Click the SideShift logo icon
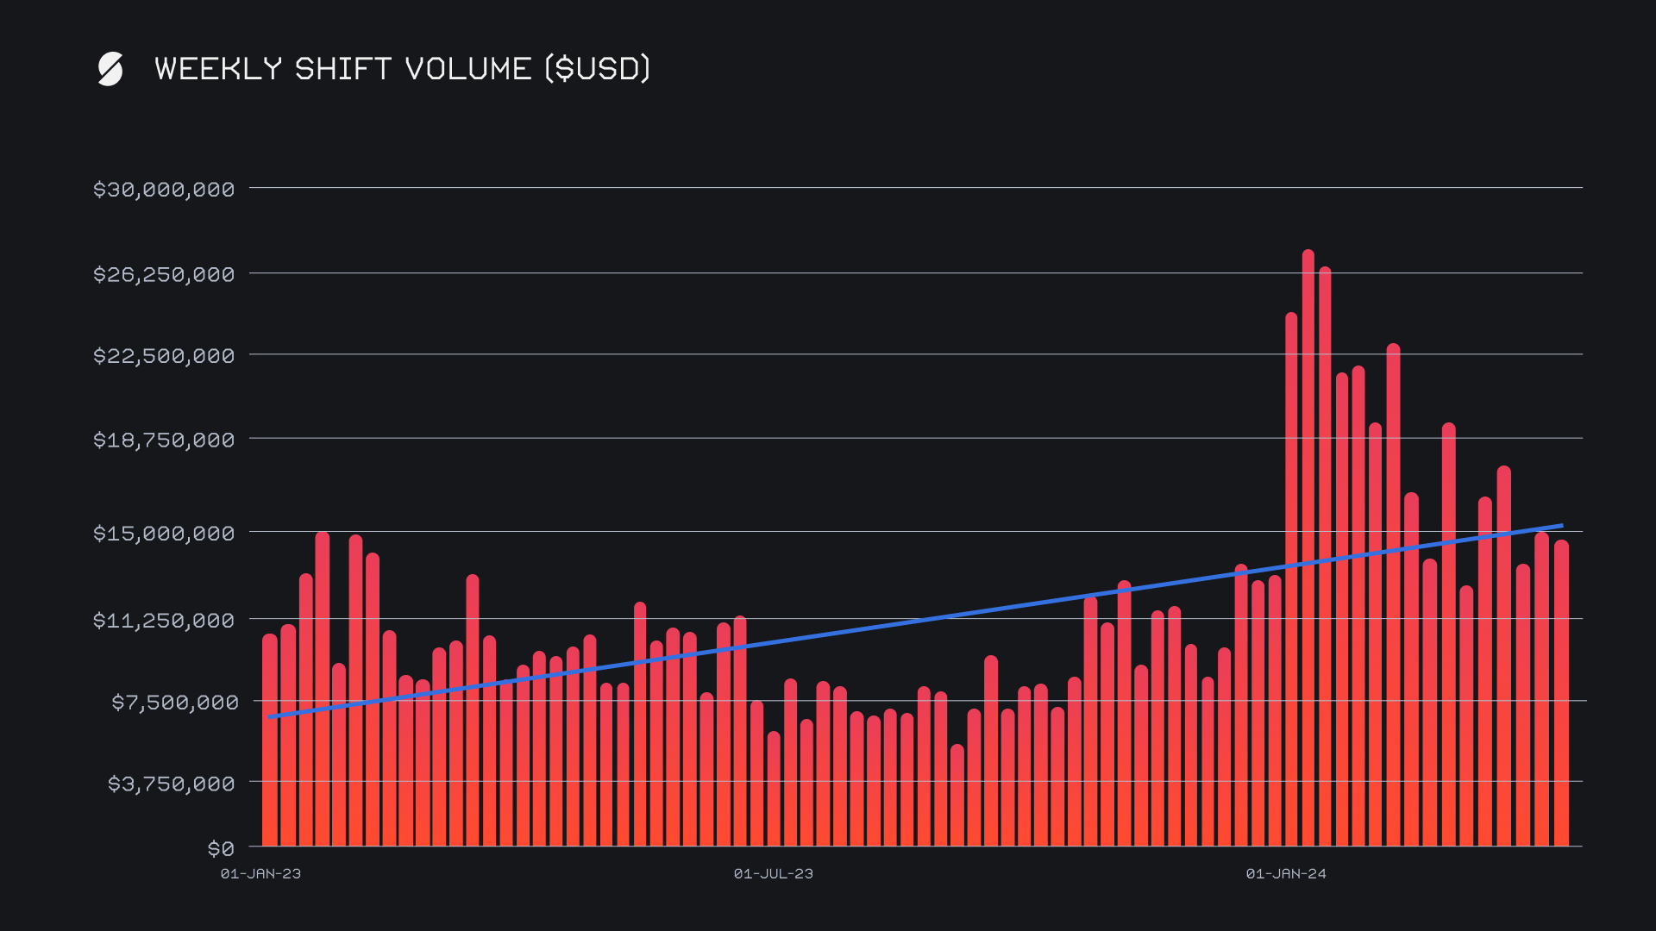The height and width of the screenshot is (931, 1656). click(x=110, y=69)
